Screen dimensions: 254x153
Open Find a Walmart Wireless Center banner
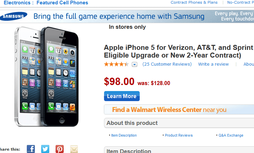tap(169, 110)
